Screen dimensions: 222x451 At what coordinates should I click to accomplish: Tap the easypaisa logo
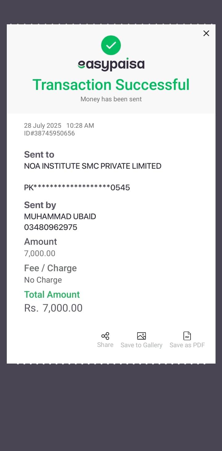(x=111, y=64)
